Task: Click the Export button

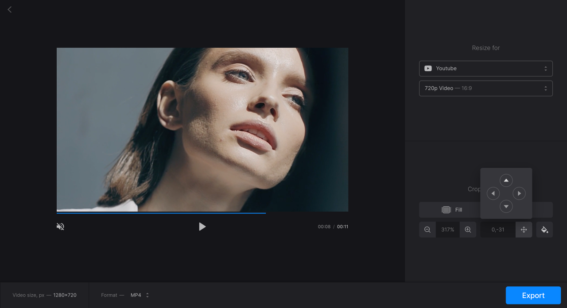Action: pos(533,295)
